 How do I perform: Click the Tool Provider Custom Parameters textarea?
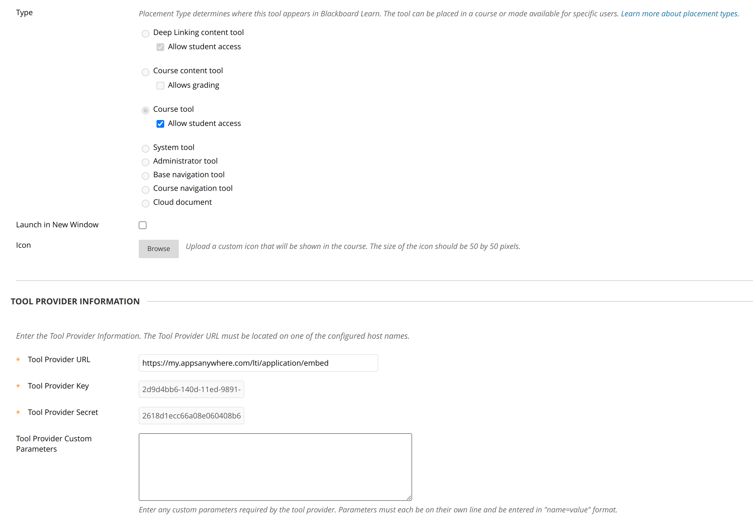(275, 467)
